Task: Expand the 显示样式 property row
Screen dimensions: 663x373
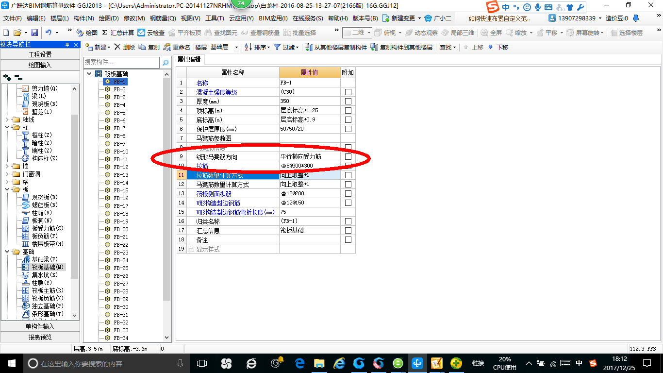Action: (x=191, y=249)
